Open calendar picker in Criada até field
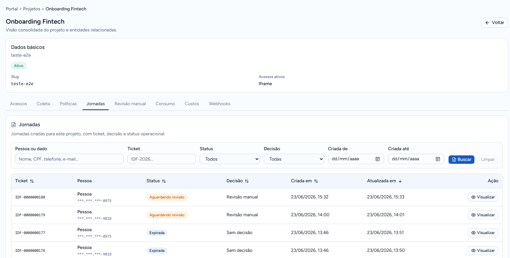Screen dimensions: 510x258 coord(438,159)
